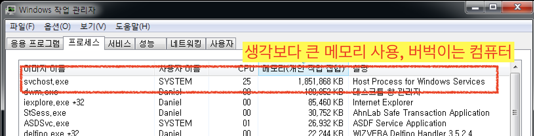Click the 26,932 KB memory value

326,123
